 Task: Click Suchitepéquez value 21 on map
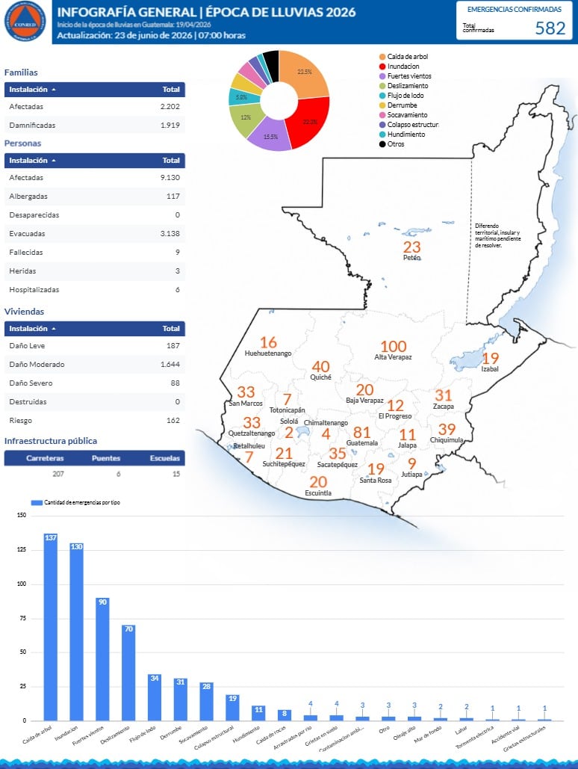pyautogui.click(x=284, y=453)
